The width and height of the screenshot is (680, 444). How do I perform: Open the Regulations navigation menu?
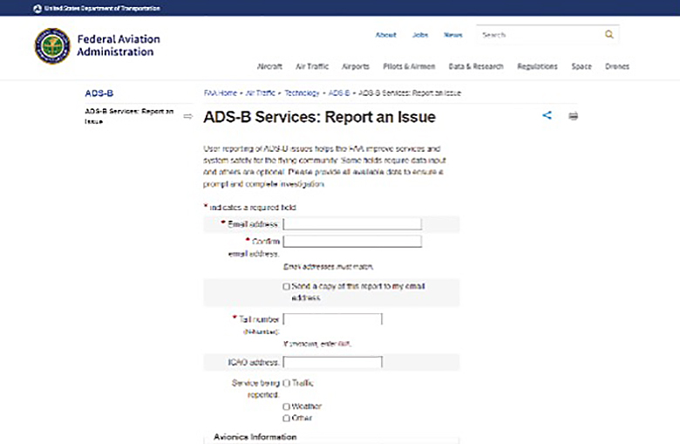537,66
